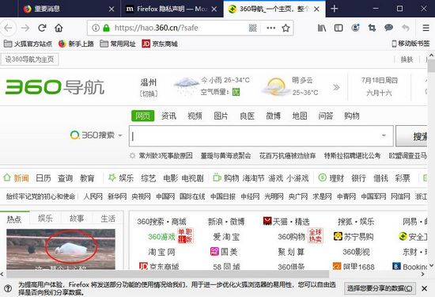Reload the page with refresh icon
The width and height of the screenshot is (435, 297).
coord(42,28)
